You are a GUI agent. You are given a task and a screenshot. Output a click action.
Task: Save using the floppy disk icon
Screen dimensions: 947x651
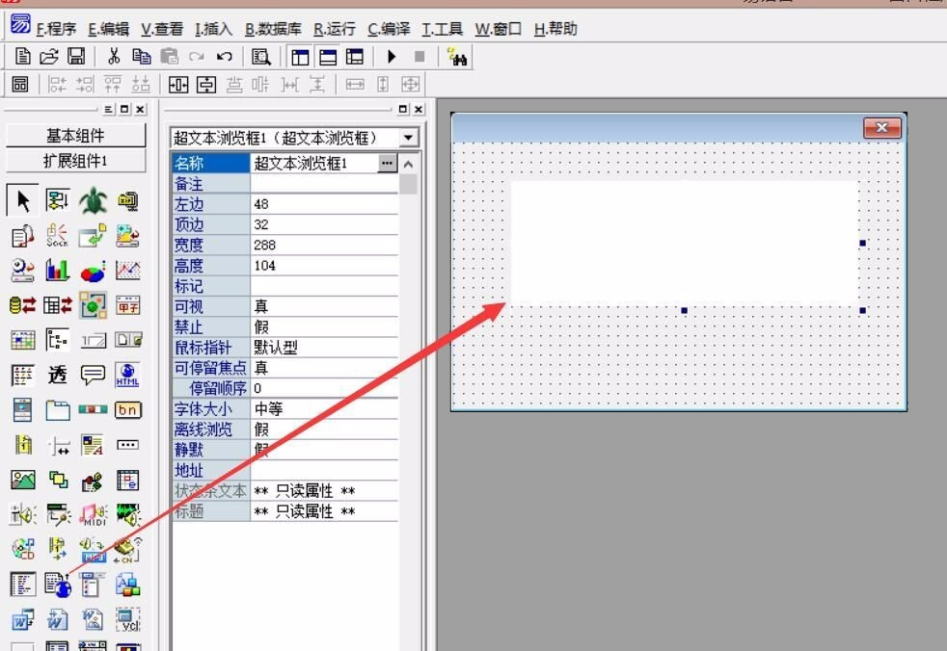[x=76, y=56]
